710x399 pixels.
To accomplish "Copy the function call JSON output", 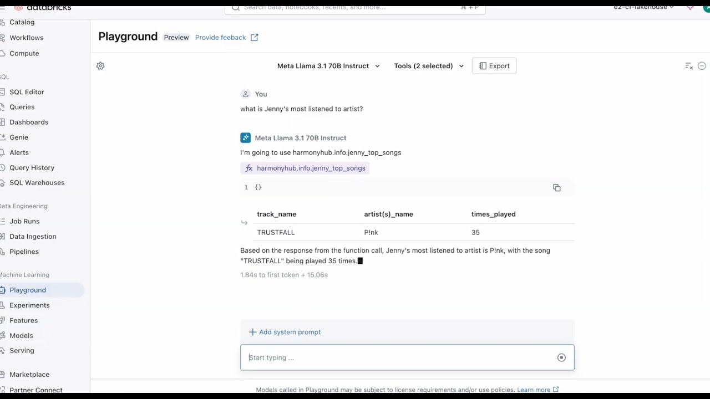I will point(557,188).
